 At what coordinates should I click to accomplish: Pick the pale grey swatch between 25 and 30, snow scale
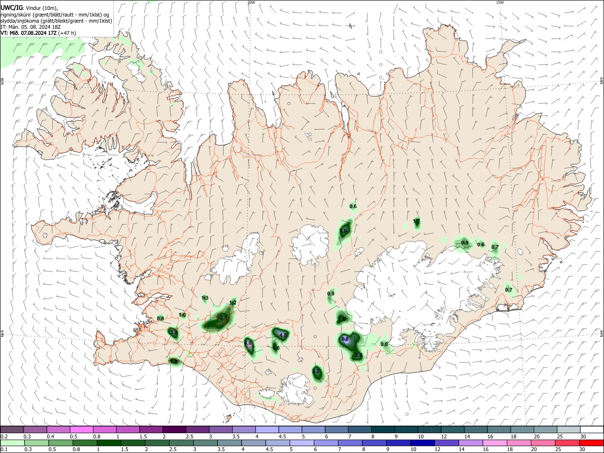click(569, 430)
